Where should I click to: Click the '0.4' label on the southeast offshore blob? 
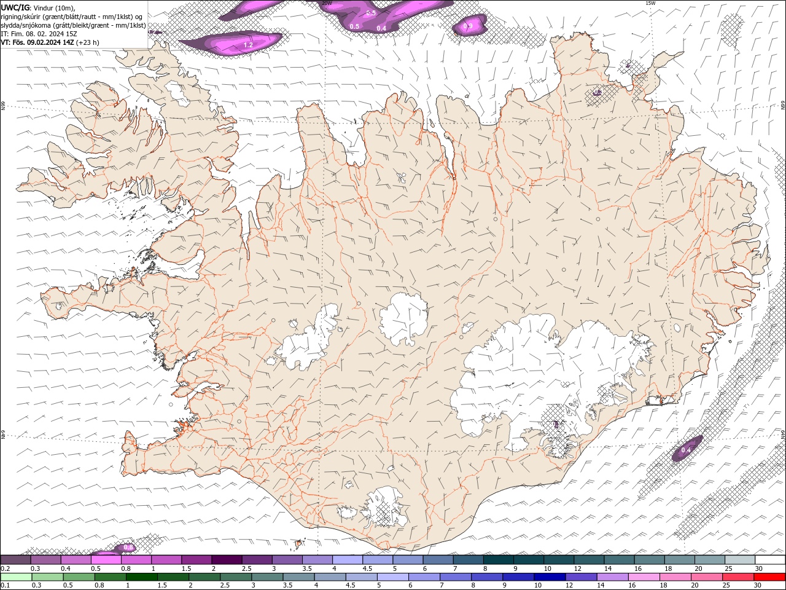(x=686, y=450)
